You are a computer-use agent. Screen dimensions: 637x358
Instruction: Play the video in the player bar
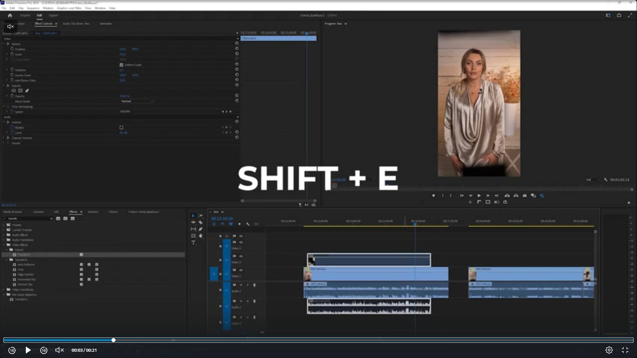pos(28,350)
